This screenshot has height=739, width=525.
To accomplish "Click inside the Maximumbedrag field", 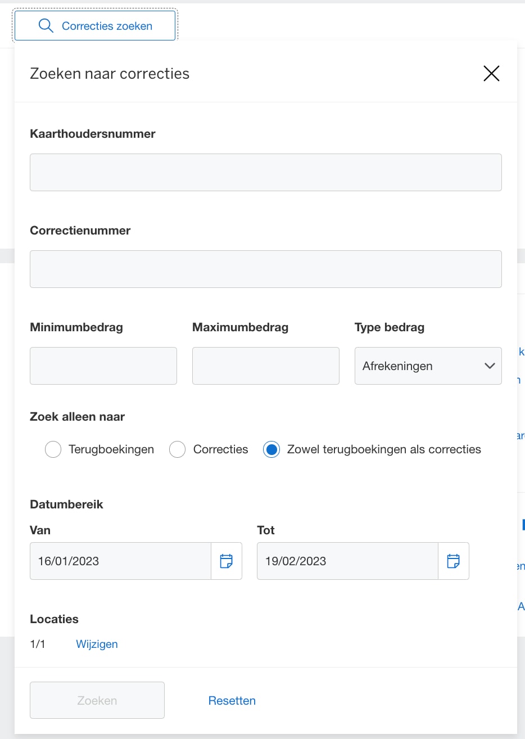I will click(x=265, y=366).
